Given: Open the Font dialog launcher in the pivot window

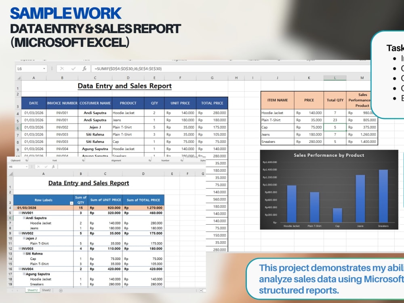Looking at the screenshot, I should pos(83,160).
